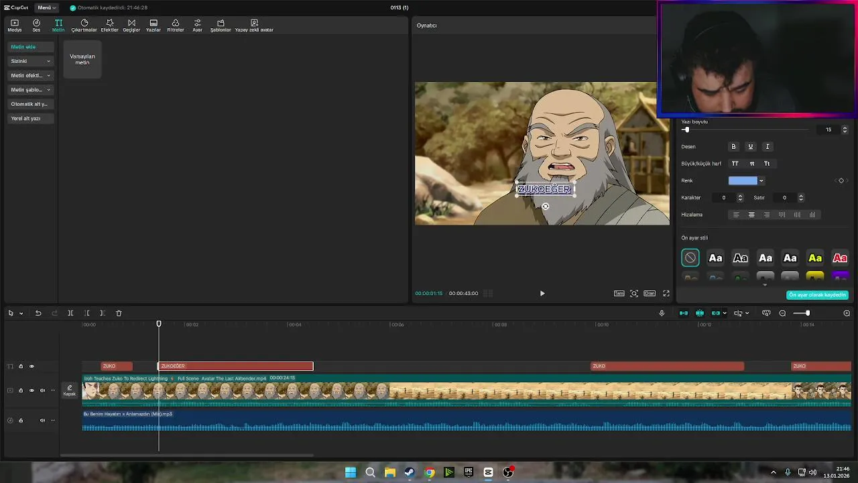Toggle the auto-snap timeline icon
The width and height of the screenshot is (858, 483).
click(700, 313)
